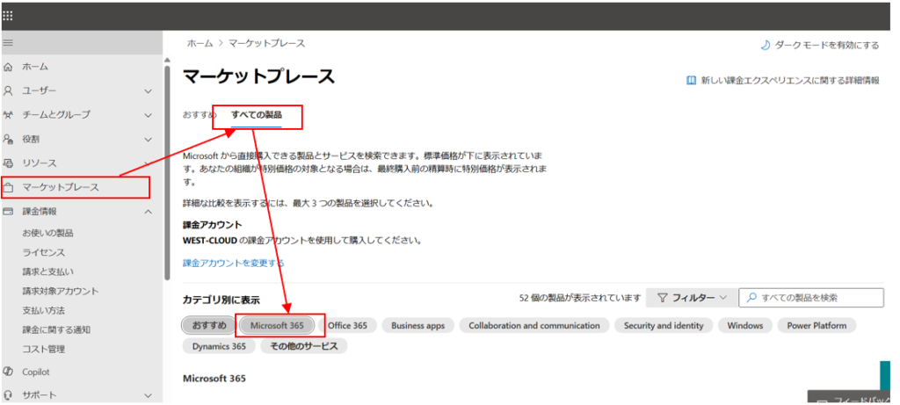Click the Home house icon in sidebar
The image size is (900, 405).
coord(8,67)
